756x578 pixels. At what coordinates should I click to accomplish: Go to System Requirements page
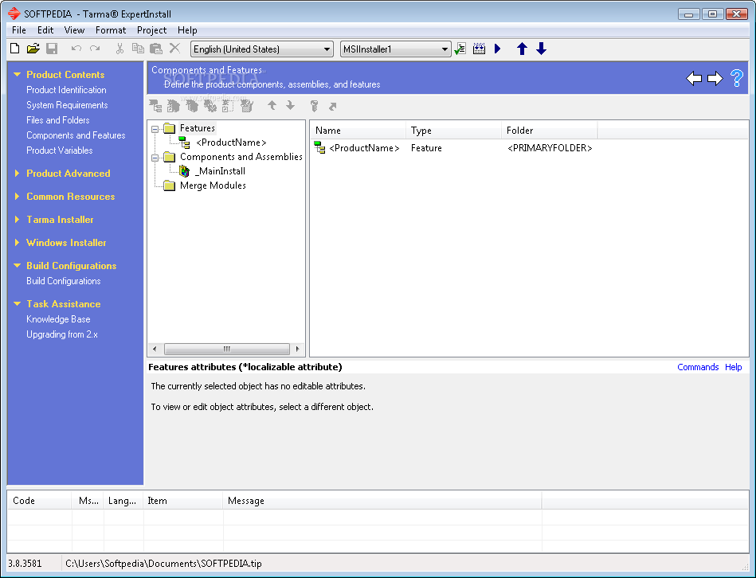tap(67, 105)
